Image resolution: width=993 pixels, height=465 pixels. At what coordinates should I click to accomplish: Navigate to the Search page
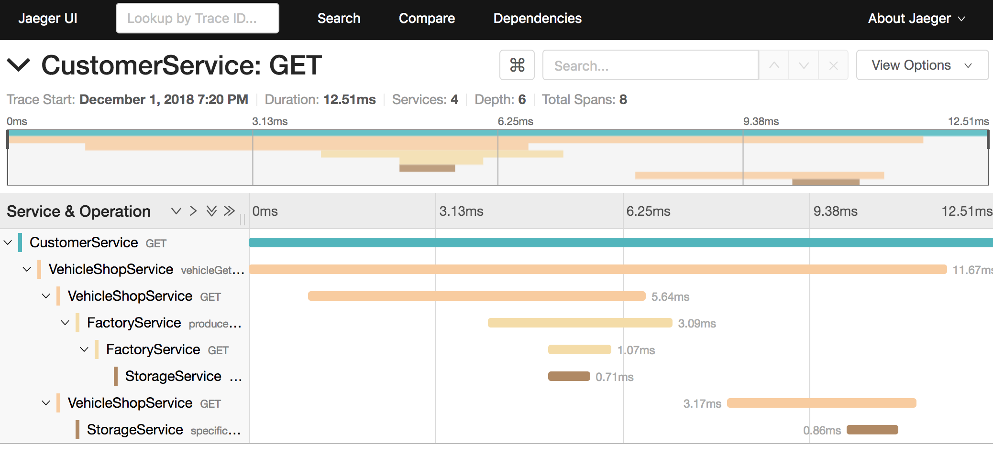point(339,18)
